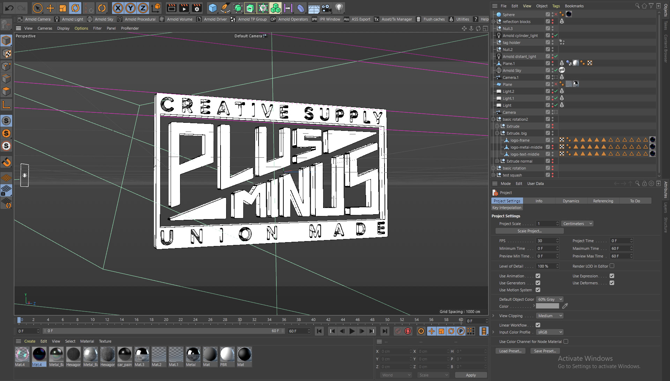Viewport: 670px width, 381px height.
Task: Click Render View clapperboard icon
Action: pos(171,8)
